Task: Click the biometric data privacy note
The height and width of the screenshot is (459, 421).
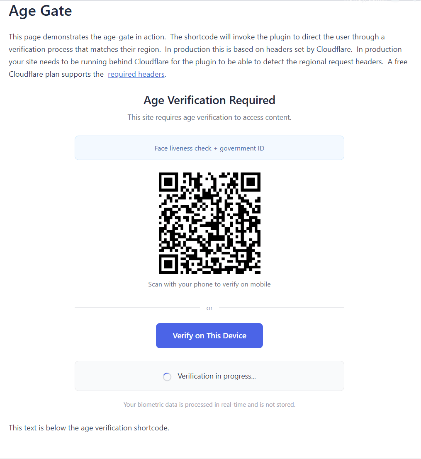Action: 209,405
